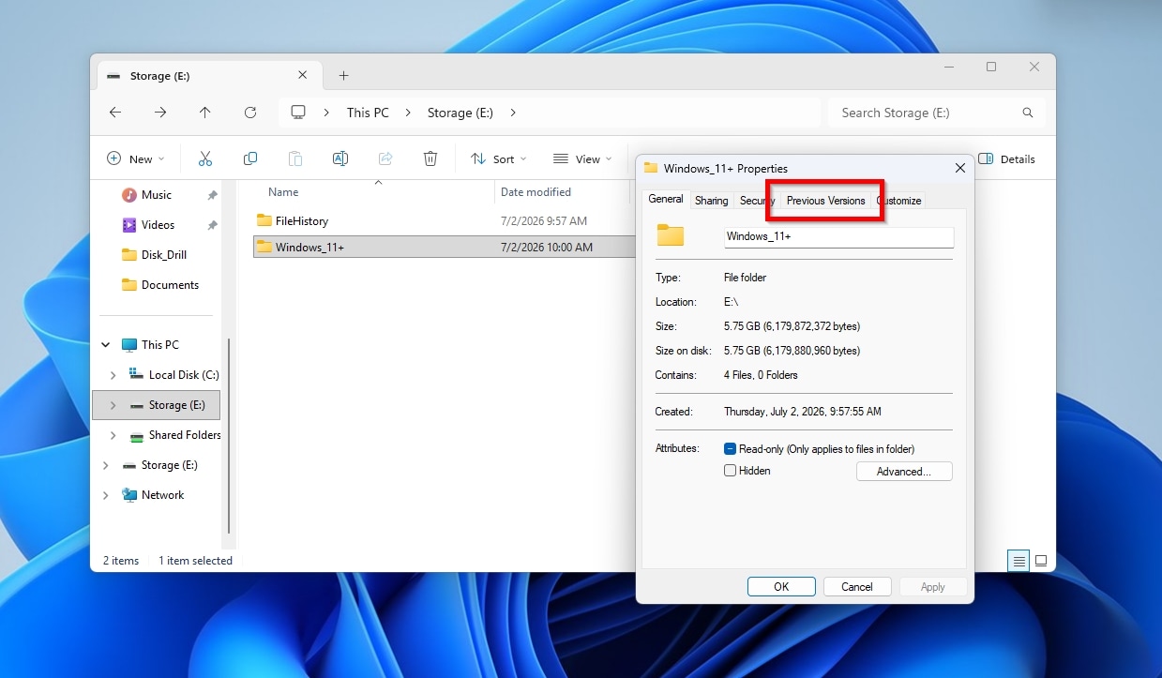The height and width of the screenshot is (678, 1162).
Task: Refresh the Storage (E:) folder view
Action: pos(250,113)
